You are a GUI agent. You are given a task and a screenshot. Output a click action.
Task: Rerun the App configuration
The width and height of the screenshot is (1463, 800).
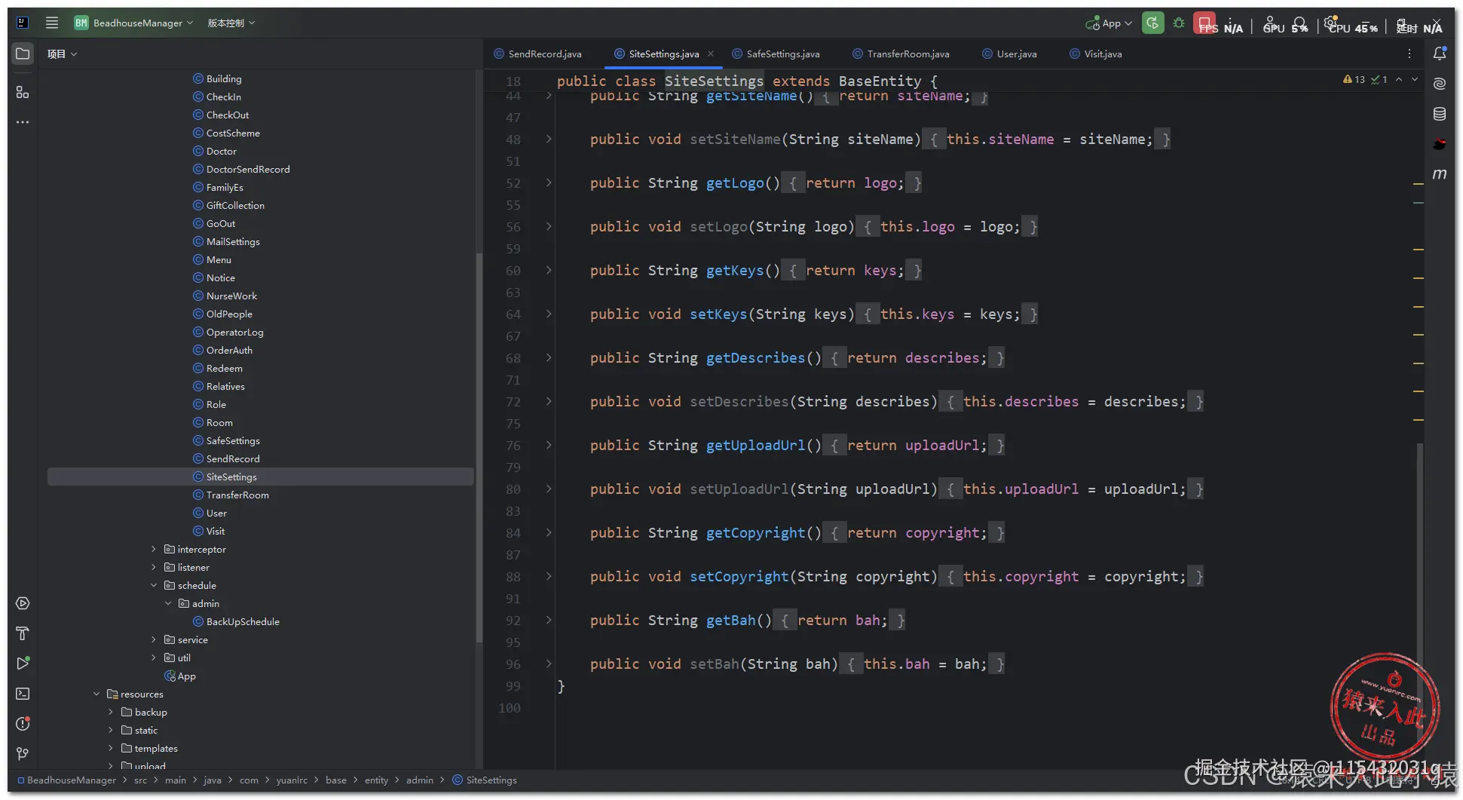point(1152,23)
